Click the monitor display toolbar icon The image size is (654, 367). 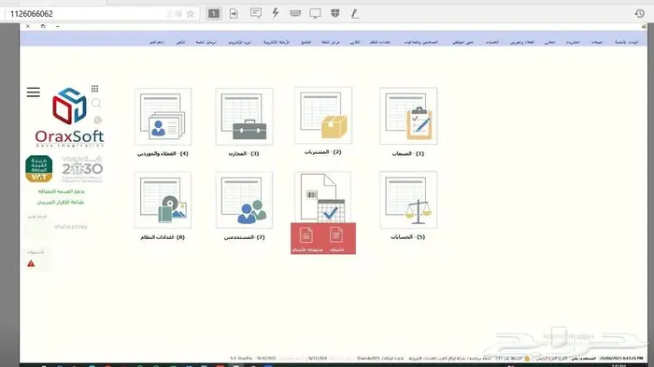click(x=316, y=13)
